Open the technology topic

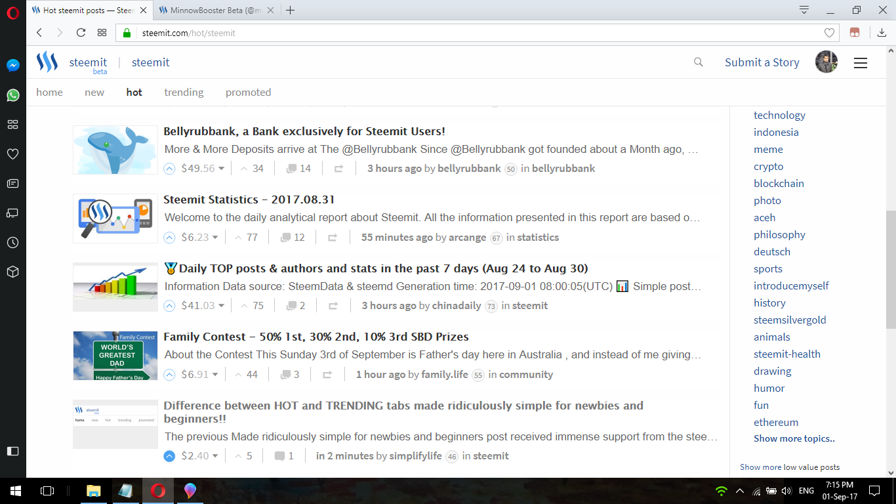[779, 115]
